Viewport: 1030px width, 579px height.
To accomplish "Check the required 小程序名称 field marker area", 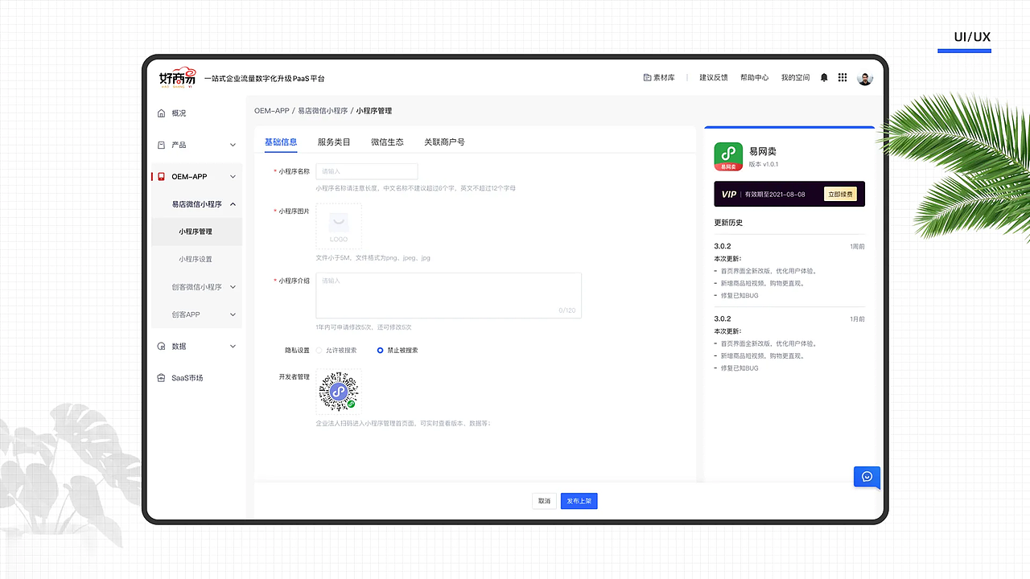I will [274, 171].
